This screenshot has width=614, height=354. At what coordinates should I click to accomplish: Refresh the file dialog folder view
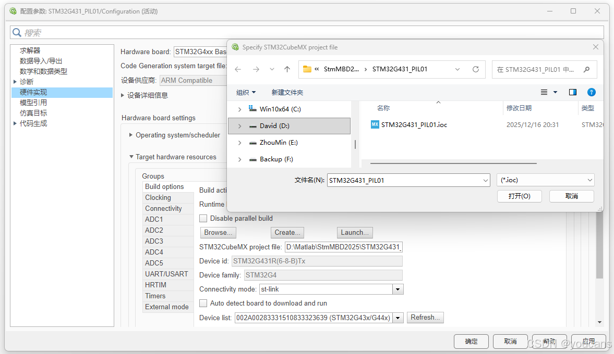pos(476,69)
